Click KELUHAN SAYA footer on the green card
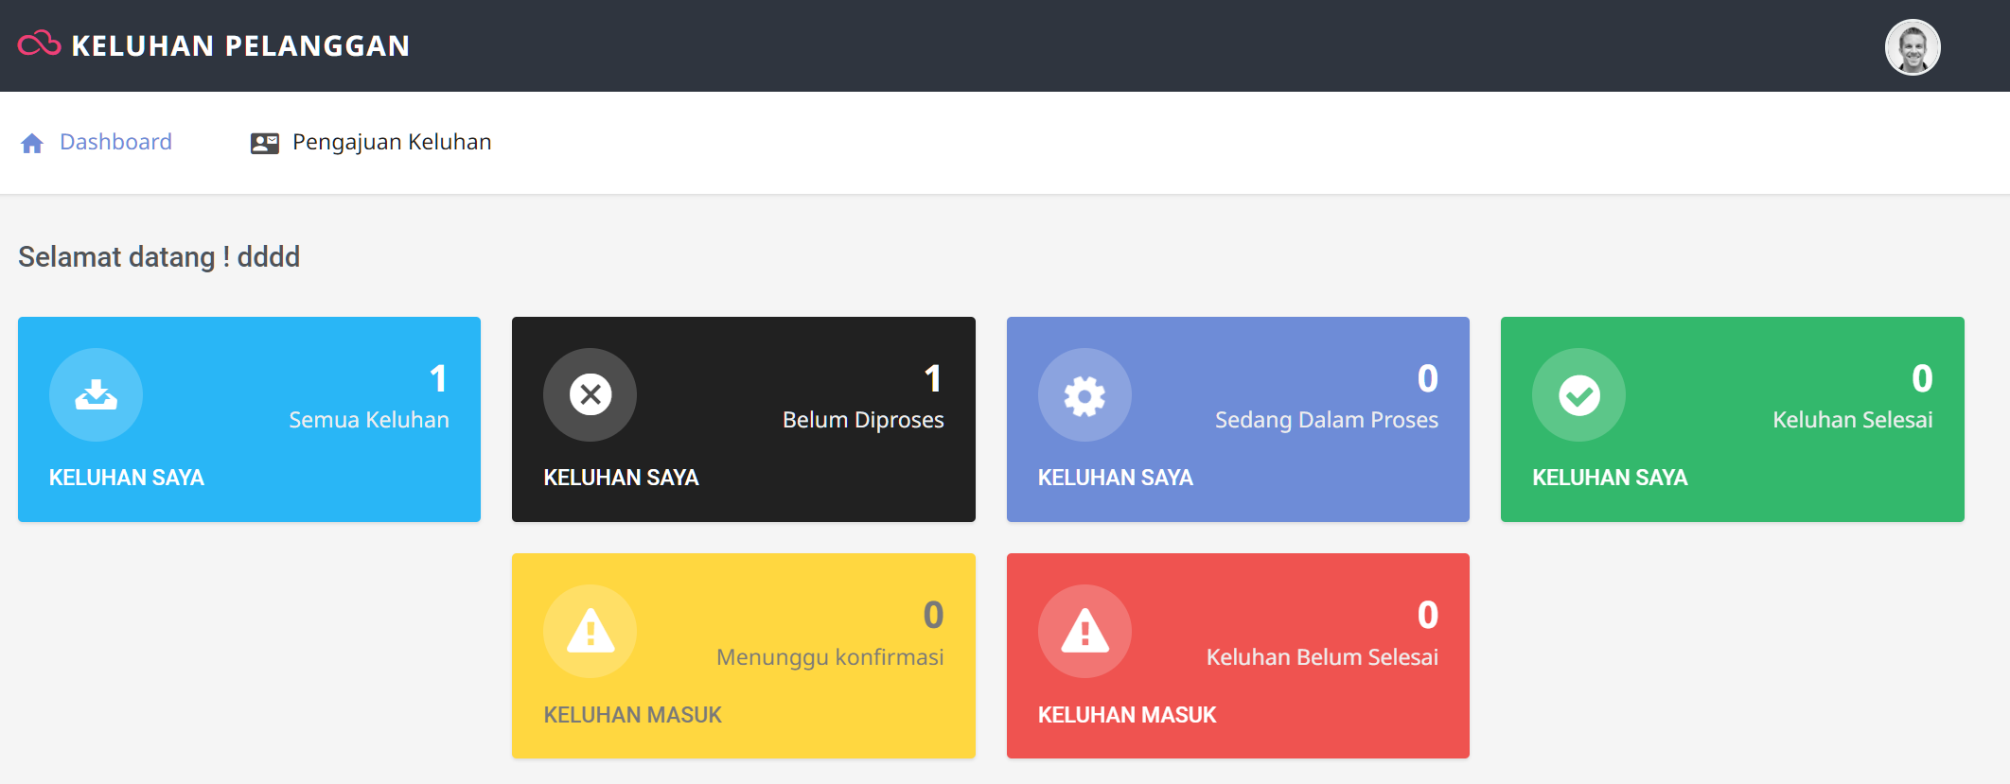This screenshot has height=784, width=2010. coord(1610,478)
